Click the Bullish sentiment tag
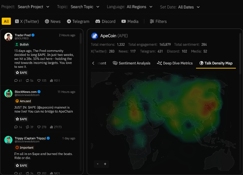 tap(22, 44)
